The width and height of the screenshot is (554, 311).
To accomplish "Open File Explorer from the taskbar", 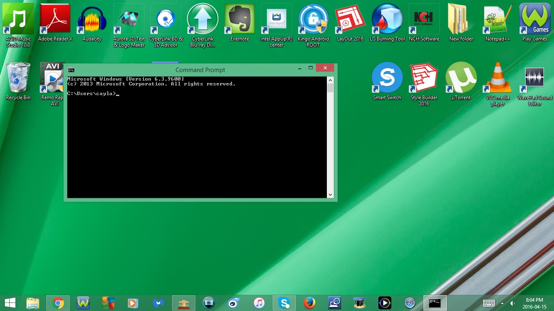I will click(x=33, y=303).
